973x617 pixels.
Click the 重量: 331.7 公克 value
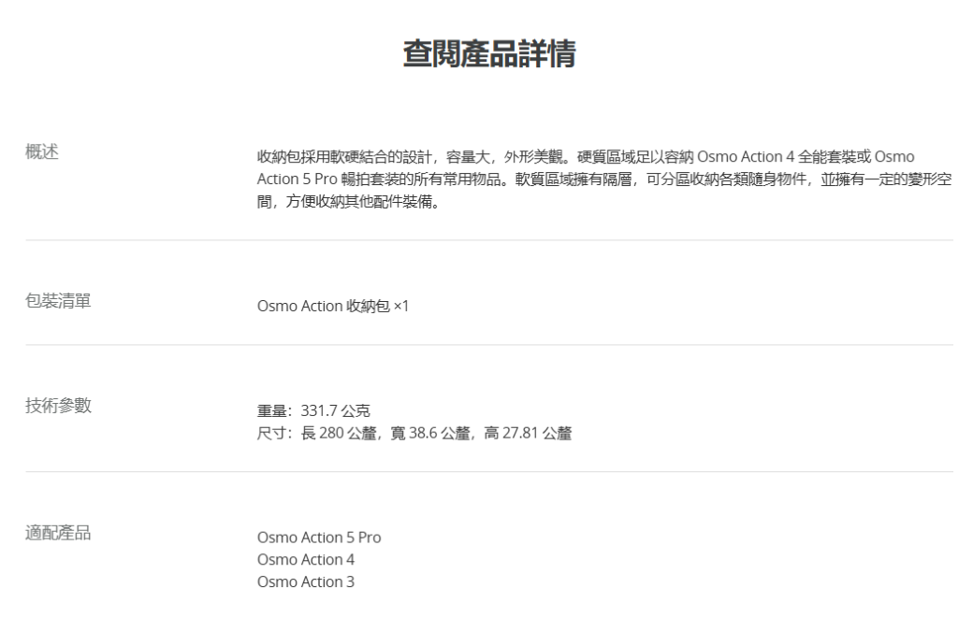click(313, 410)
